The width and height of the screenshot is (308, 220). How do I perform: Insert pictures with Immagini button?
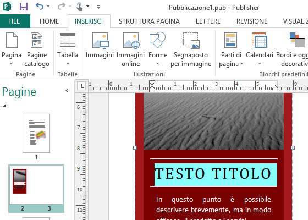[100, 46]
